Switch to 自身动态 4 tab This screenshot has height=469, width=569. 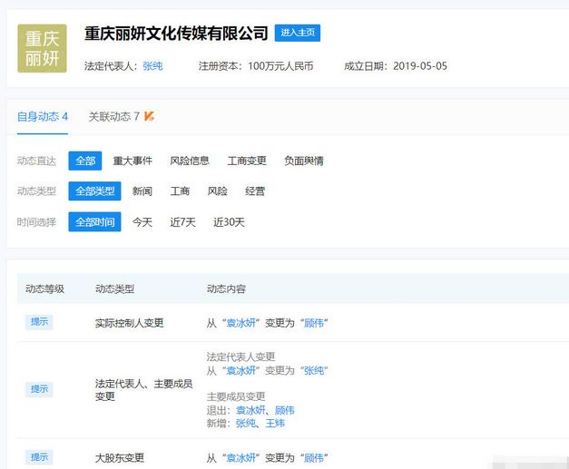coord(43,116)
